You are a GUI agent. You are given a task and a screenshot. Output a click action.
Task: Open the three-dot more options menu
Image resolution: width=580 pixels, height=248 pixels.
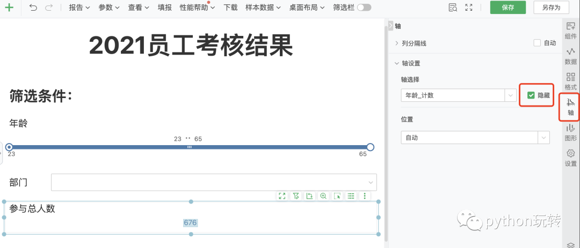(365, 196)
